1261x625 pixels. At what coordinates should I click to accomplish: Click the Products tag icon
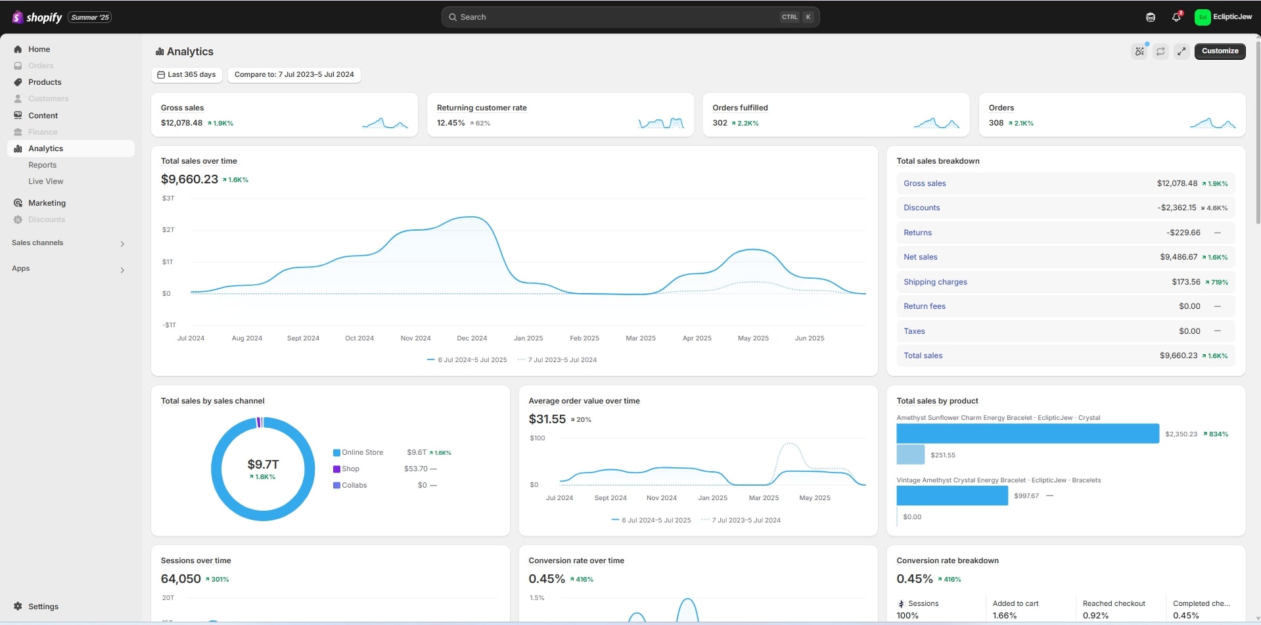pos(18,82)
